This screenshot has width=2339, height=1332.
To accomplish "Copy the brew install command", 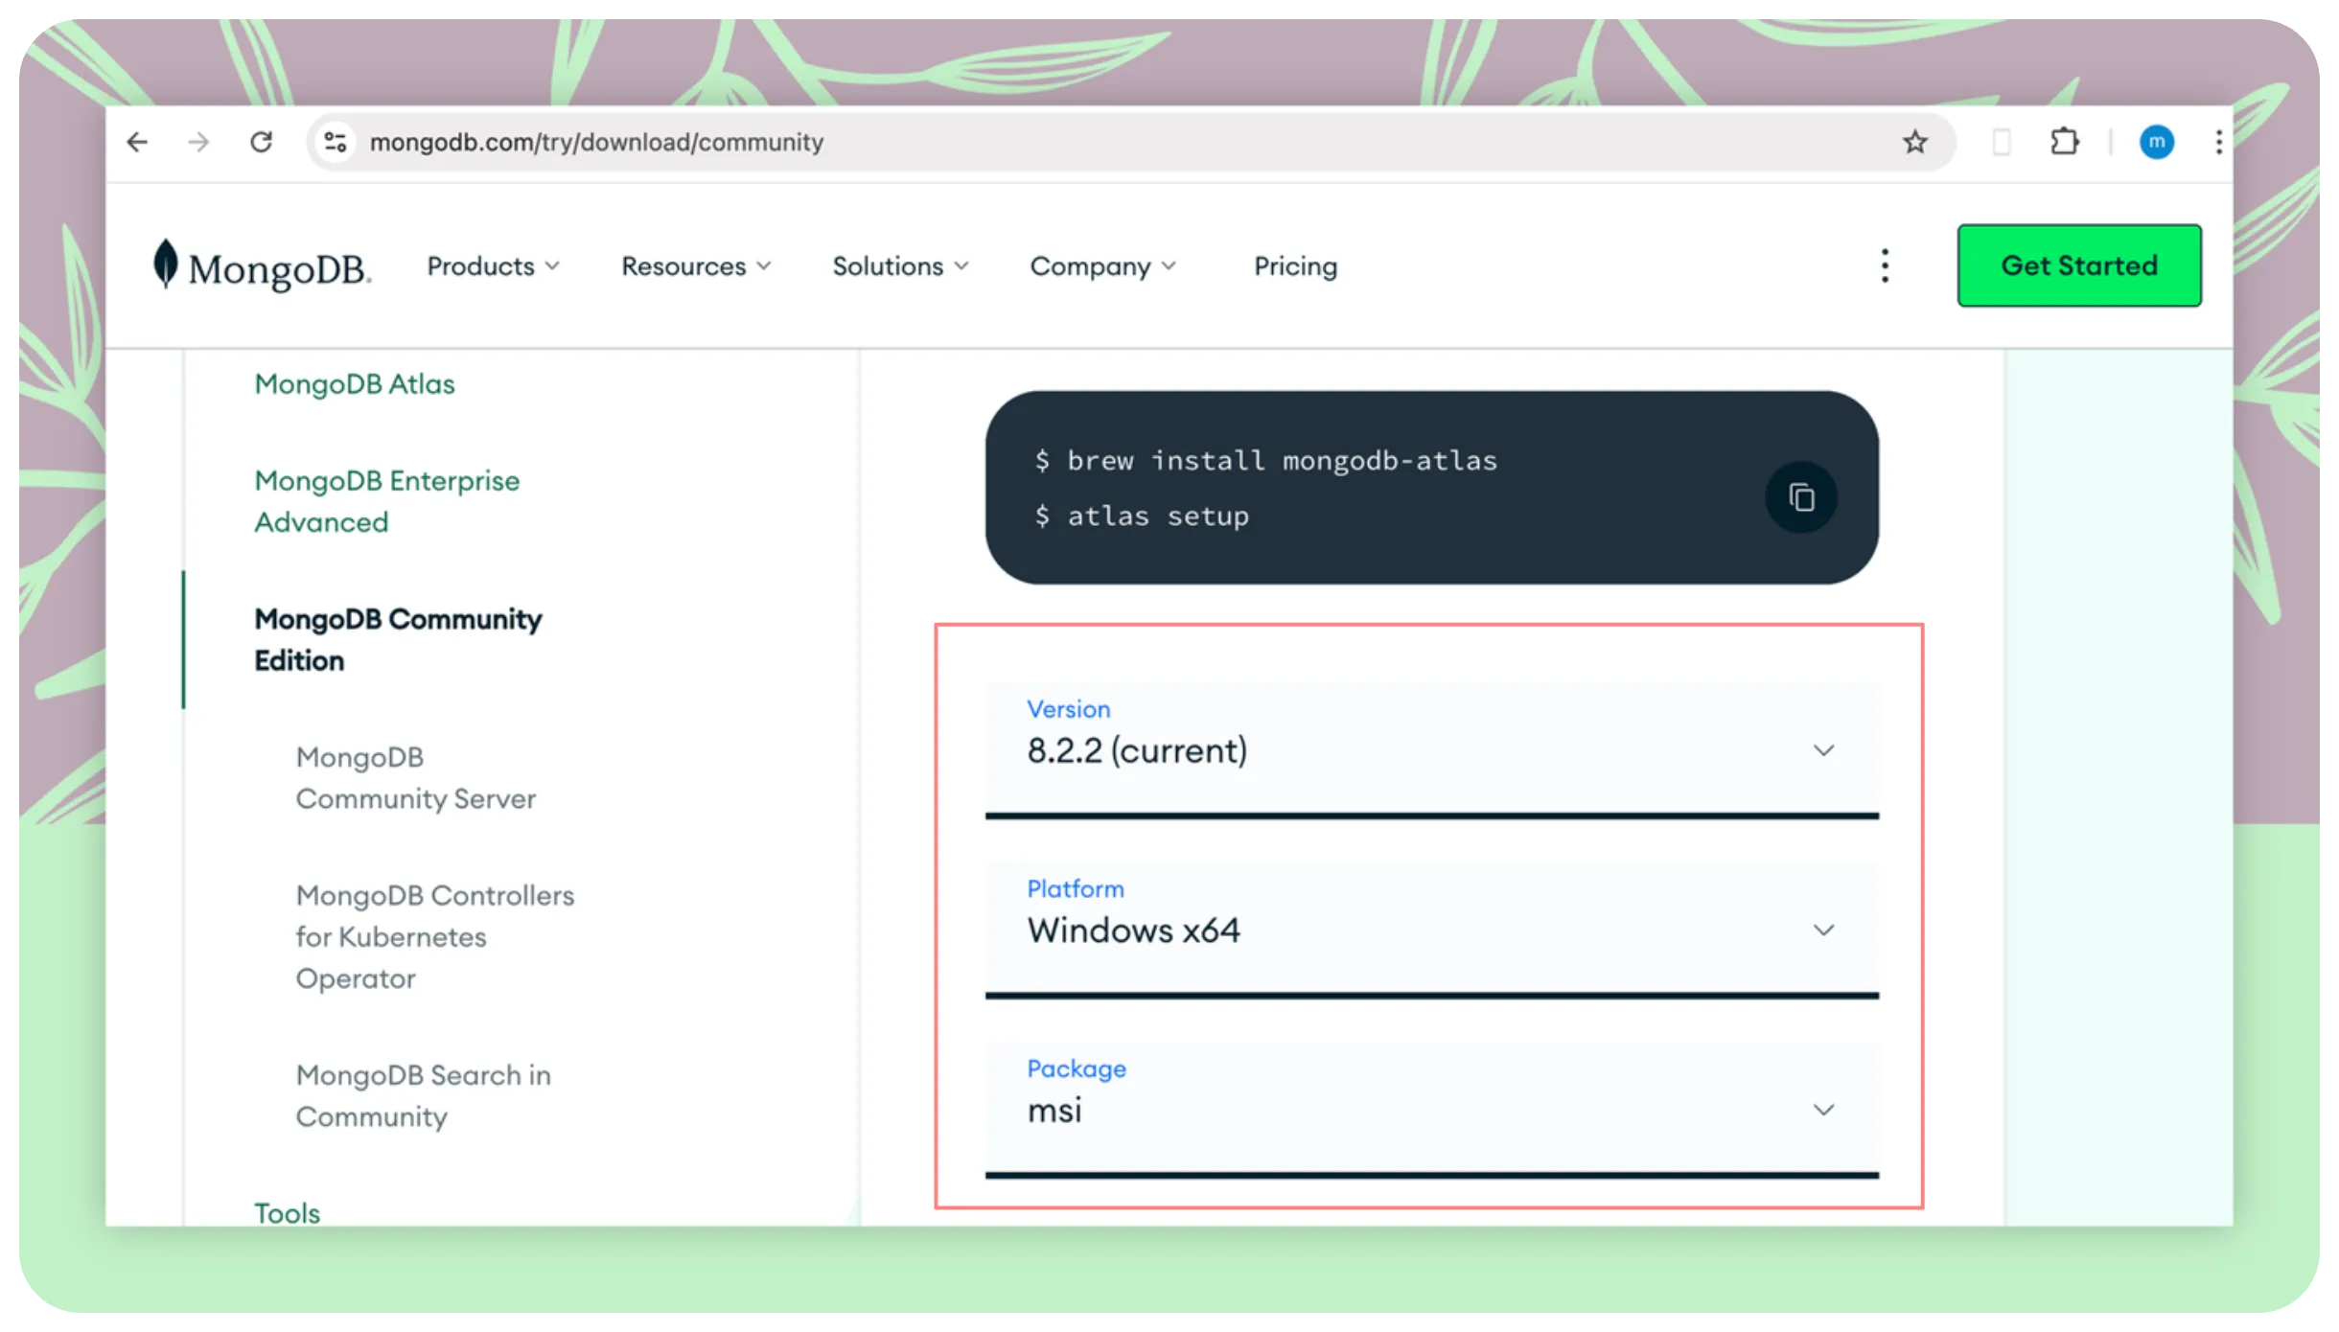I will [x=1801, y=497].
